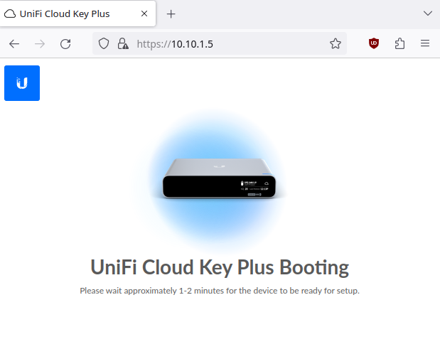
Task: Bookmark this page with the star
Action: pyautogui.click(x=336, y=43)
